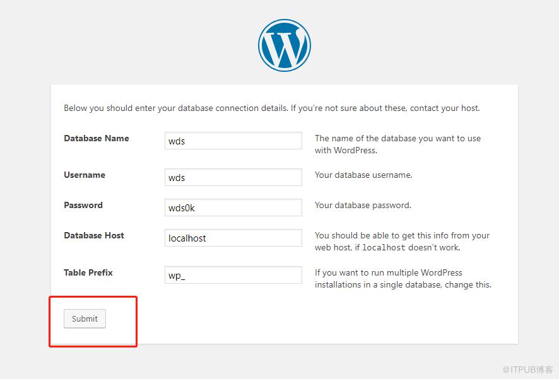Click the localhost code text in host description
Image resolution: width=559 pixels, height=379 pixels.
point(384,247)
